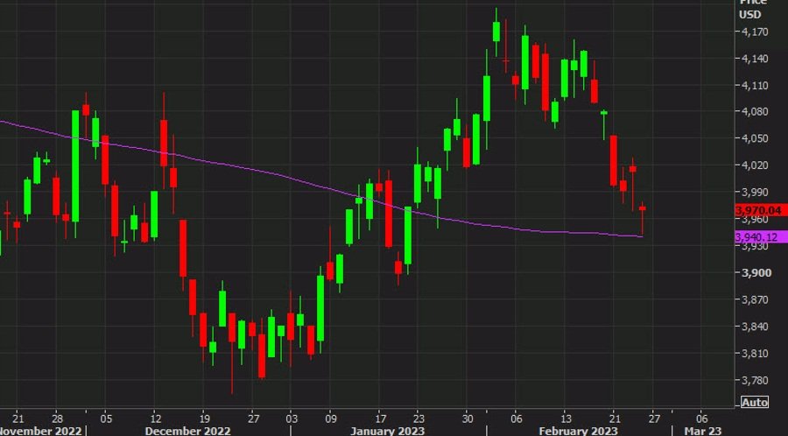Click the 3,780 price axis label

click(x=753, y=381)
